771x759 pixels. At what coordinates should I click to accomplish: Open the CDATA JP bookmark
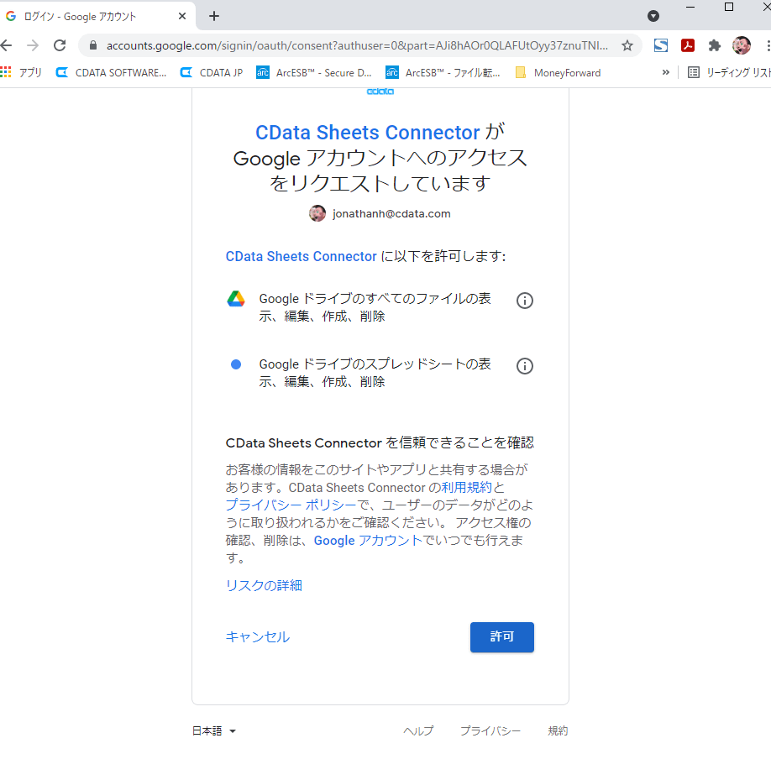point(212,73)
